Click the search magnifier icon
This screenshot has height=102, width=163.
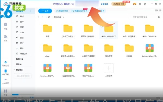click(159, 17)
